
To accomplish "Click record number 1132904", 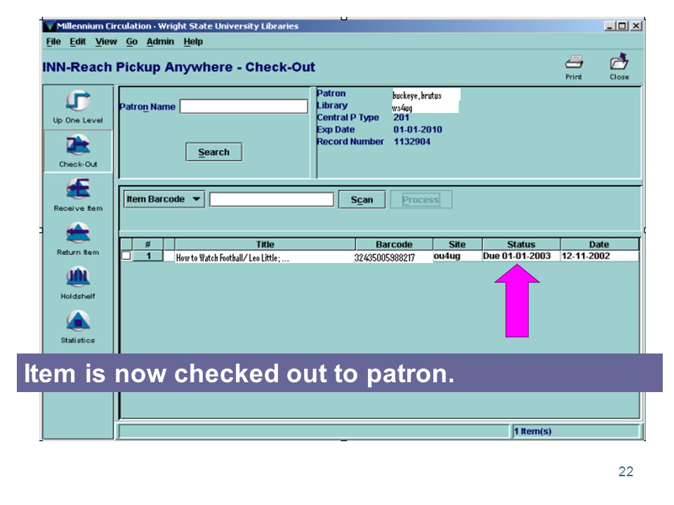I will coord(412,141).
